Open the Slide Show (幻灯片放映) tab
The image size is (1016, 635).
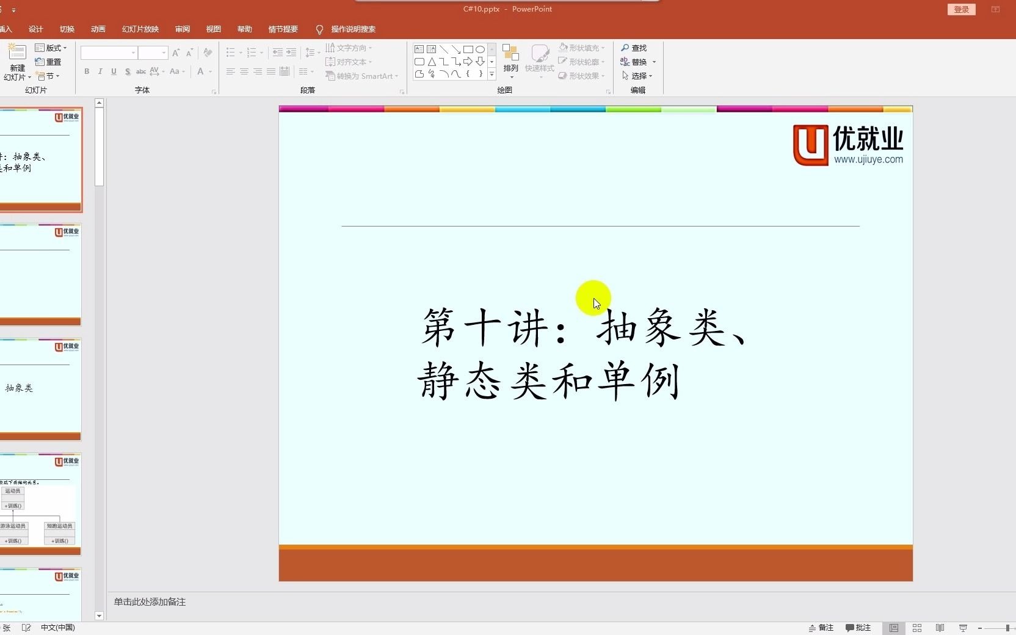tap(140, 29)
